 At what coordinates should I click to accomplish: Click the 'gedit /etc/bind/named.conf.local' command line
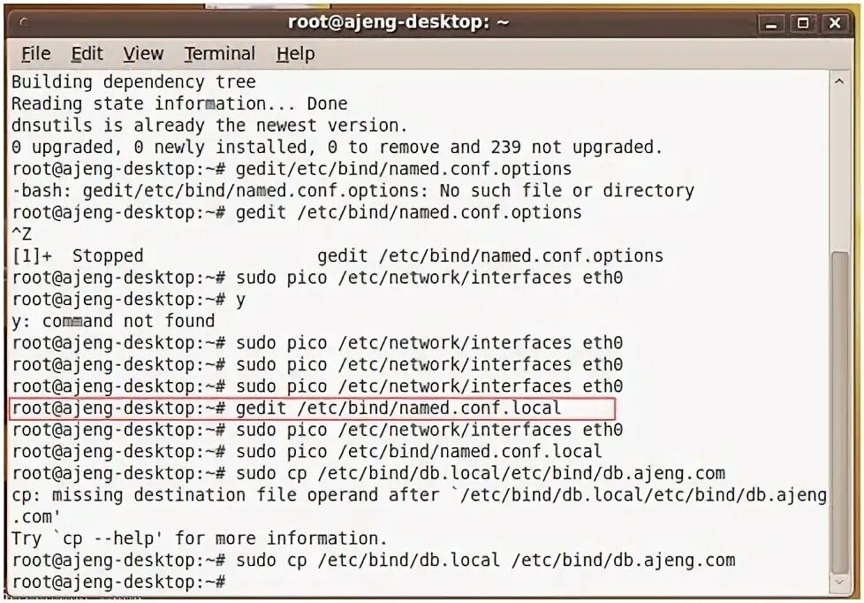point(286,408)
